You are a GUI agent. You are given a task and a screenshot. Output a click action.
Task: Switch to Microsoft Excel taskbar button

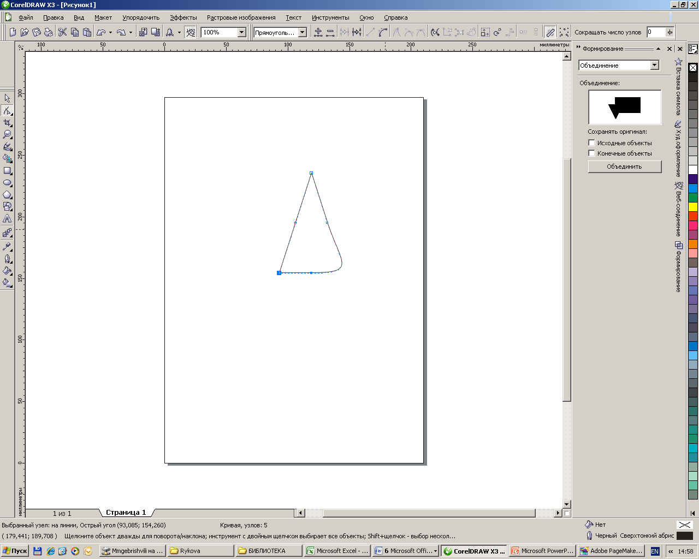337,551
